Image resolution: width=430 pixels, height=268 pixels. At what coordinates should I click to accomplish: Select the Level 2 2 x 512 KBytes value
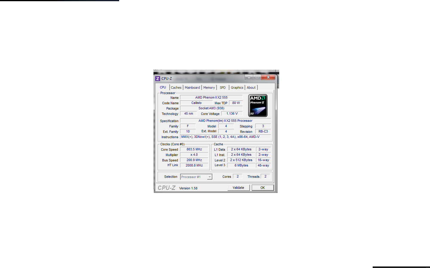tap(241, 160)
